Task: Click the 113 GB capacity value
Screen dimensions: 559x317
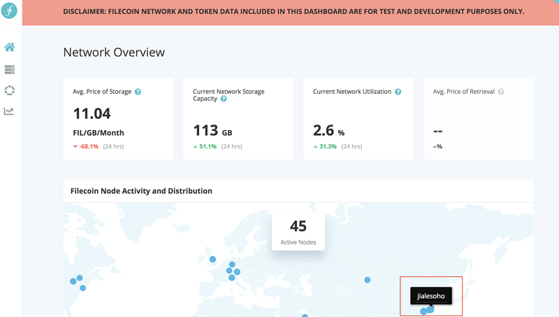Action: [212, 130]
